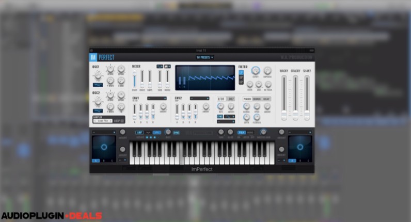Click the Filter Emphasis knob
The height and width of the screenshot is (222, 411).
coord(267,71)
